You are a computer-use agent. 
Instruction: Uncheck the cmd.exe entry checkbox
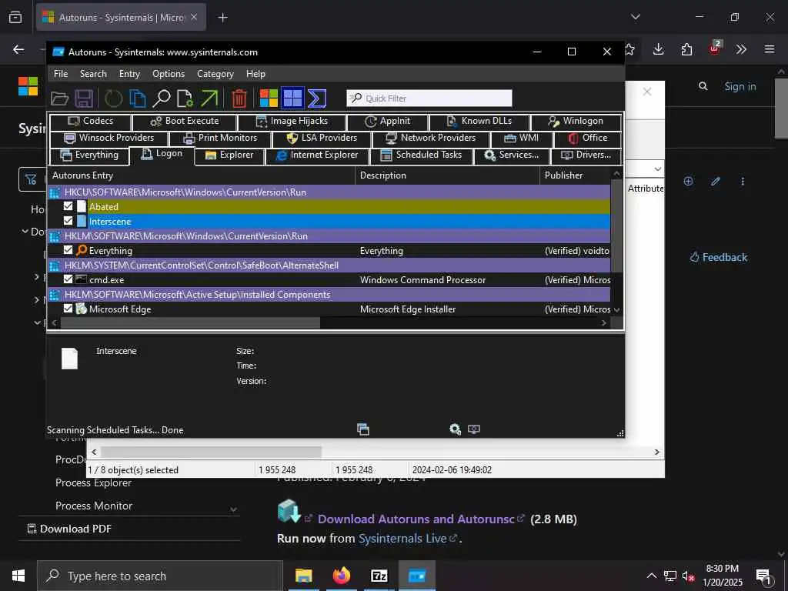[68, 279]
